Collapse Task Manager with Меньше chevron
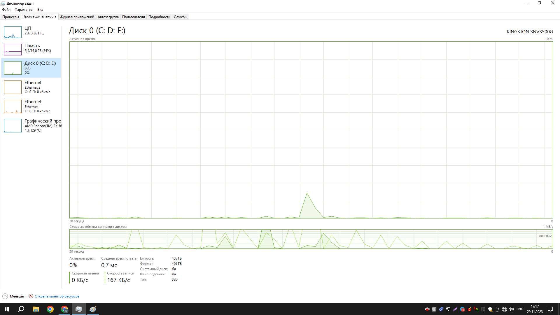This screenshot has height=315, width=560. [5, 296]
